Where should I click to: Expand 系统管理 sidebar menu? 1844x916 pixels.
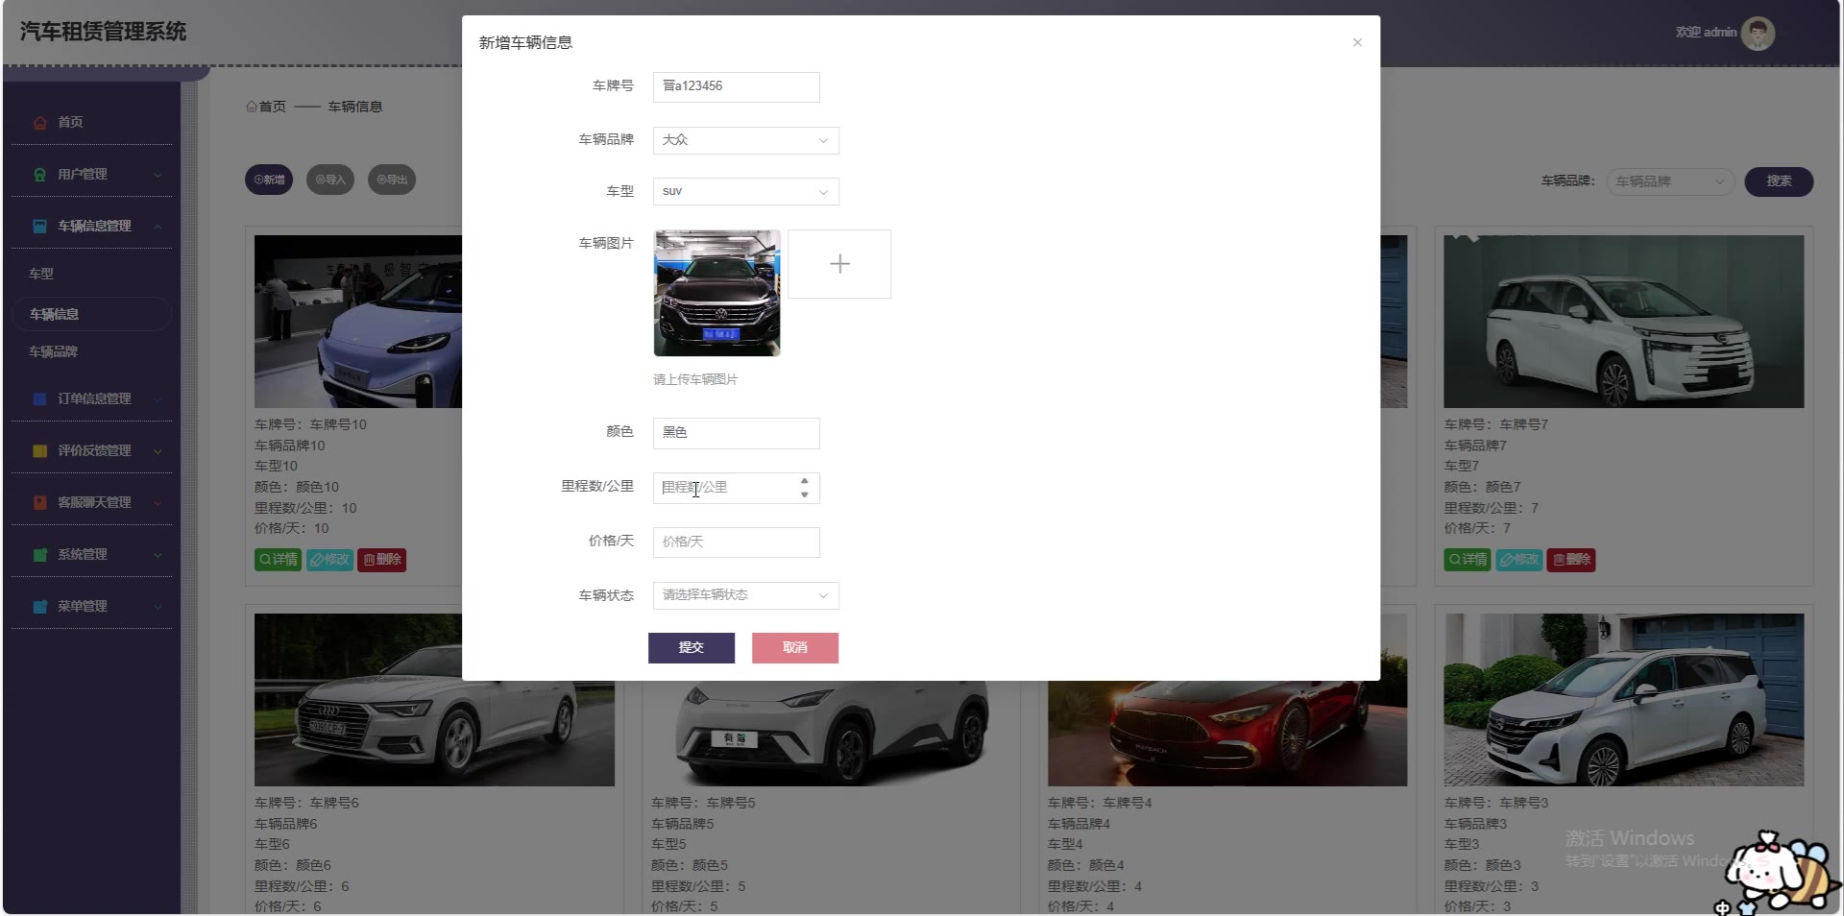92,554
